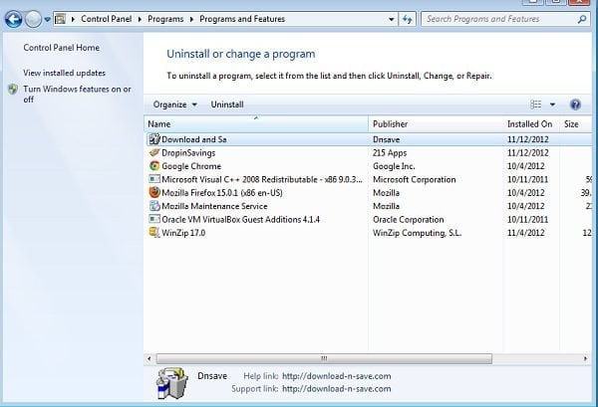Click the scrollbar right arrow
Screen dimensions: 598x407
pyautogui.click(x=585, y=358)
